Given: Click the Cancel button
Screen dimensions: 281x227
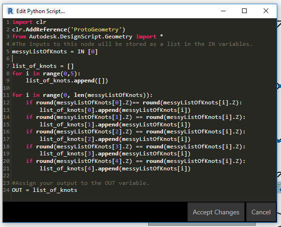Looking at the screenshot, I should 261,212.
